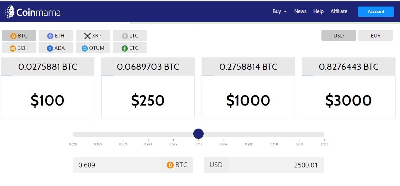
Task: Open the Affiliate link
Action: [339, 11]
